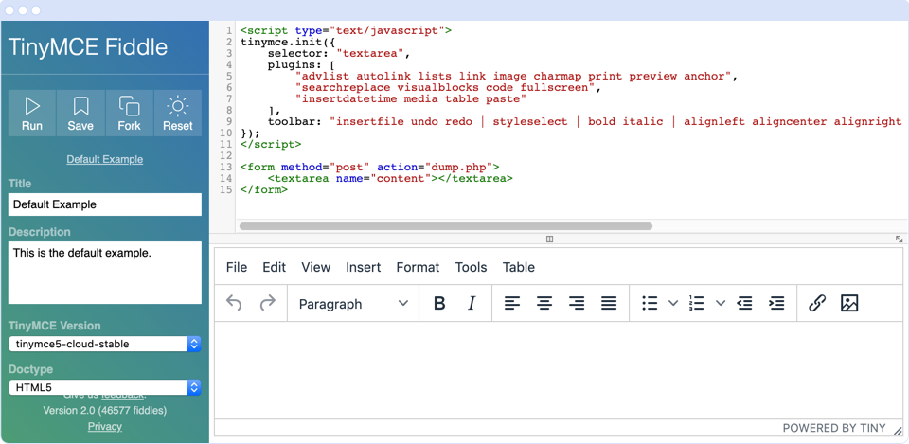Save the fiddle
This screenshot has width=909, height=444.
pos(80,114)
